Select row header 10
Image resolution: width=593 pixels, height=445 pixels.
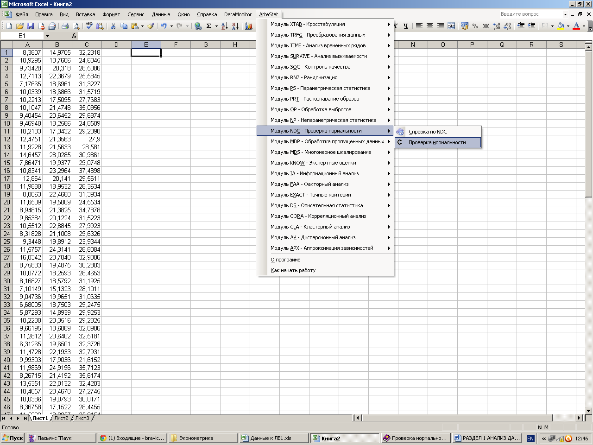click(x=6, y=123)
